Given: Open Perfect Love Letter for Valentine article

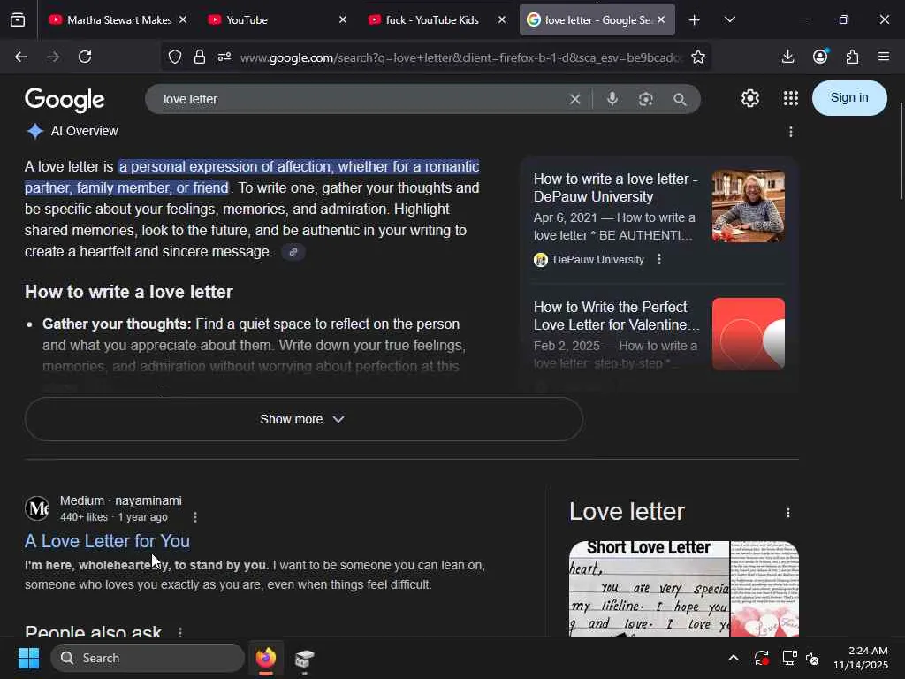Looking at the screenshot, I should (616, 316).
